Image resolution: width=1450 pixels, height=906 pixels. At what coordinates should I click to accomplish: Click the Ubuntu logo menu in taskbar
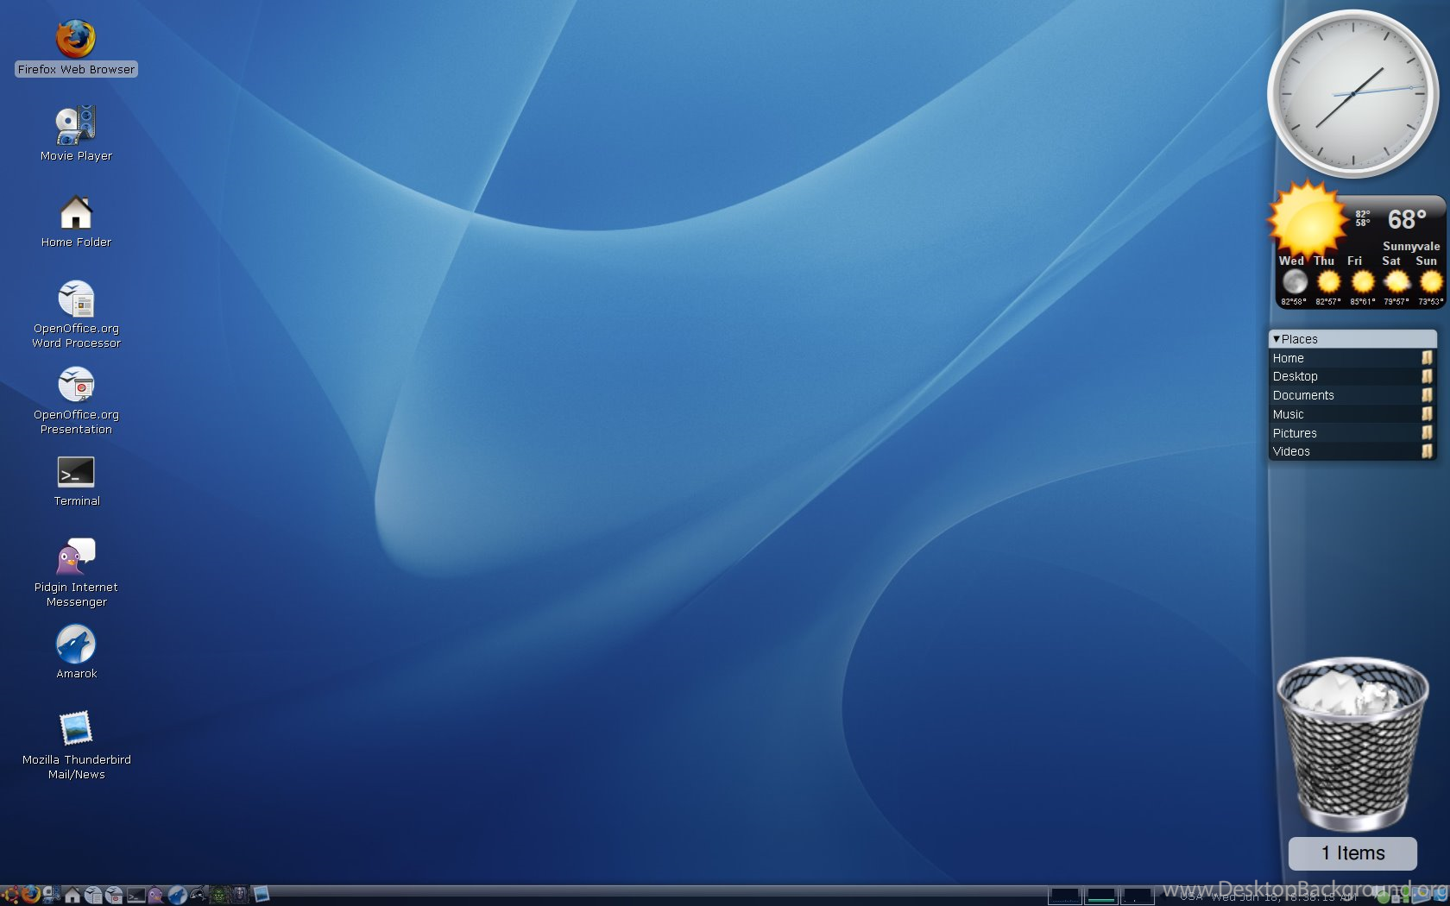pos(10,895)
